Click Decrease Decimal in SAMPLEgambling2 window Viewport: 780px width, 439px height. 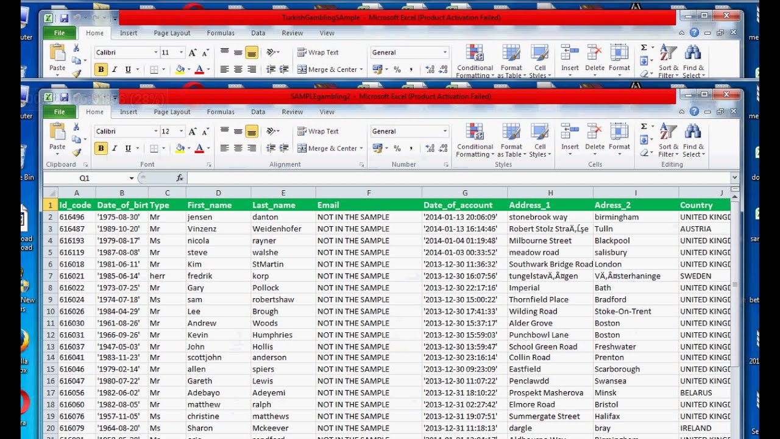pyautogui.click(x=442, y=148)
